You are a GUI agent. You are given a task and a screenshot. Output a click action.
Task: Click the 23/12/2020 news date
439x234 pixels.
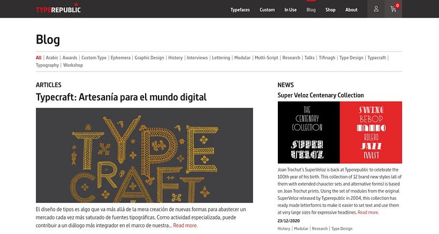click(x=289, y=221)
